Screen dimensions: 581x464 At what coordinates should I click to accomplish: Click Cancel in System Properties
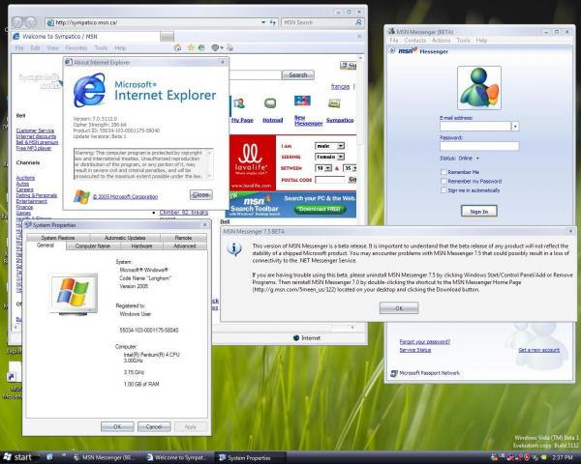[x=154, y=426]
